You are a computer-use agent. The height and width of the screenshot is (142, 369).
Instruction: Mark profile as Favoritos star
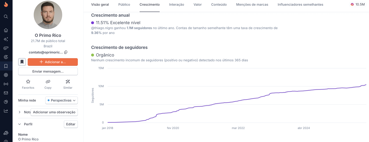28,82
